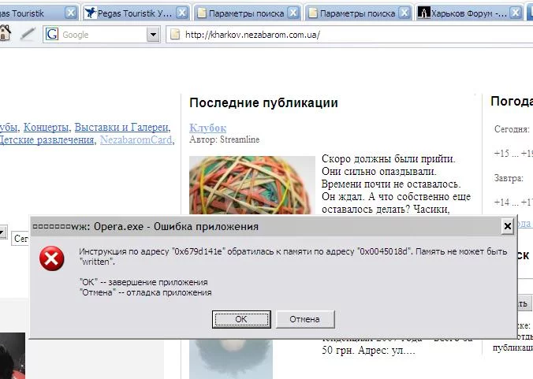Open the Детские развлечения link
Viewport: 533px width, 379px height.
point(47,140)
